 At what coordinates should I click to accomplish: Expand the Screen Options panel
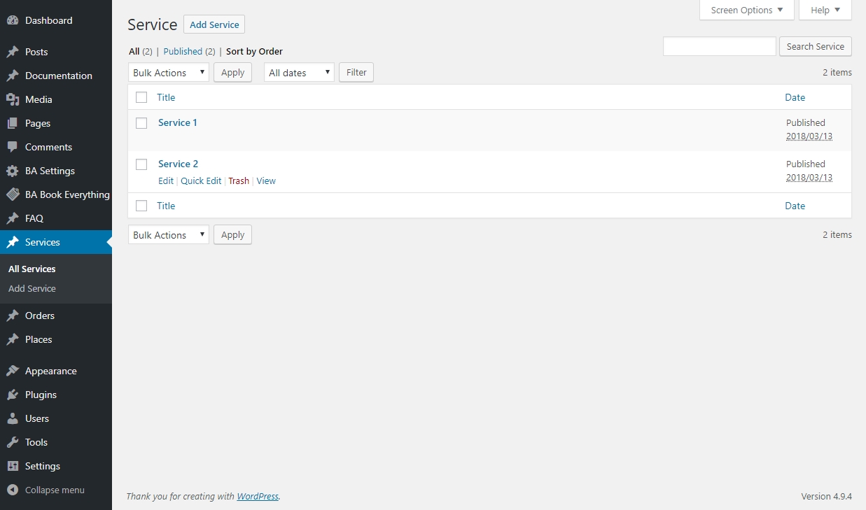coord(746,10)
